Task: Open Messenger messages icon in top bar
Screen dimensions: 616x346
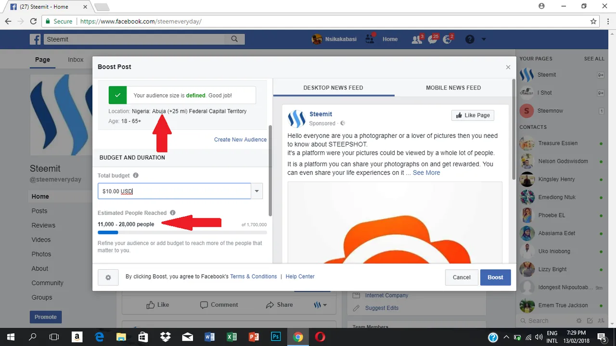Action: pyautogui.click(x=433, y=39)
